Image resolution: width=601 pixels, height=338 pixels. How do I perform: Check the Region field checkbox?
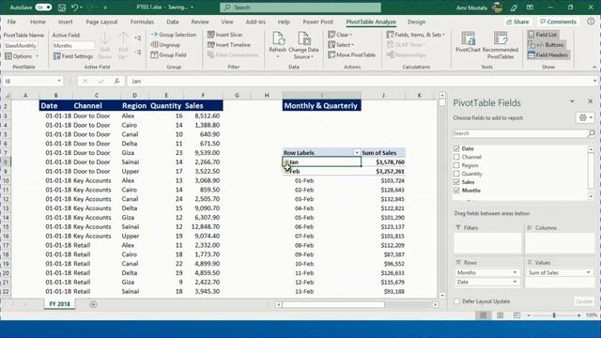click(x=456, y=165)
